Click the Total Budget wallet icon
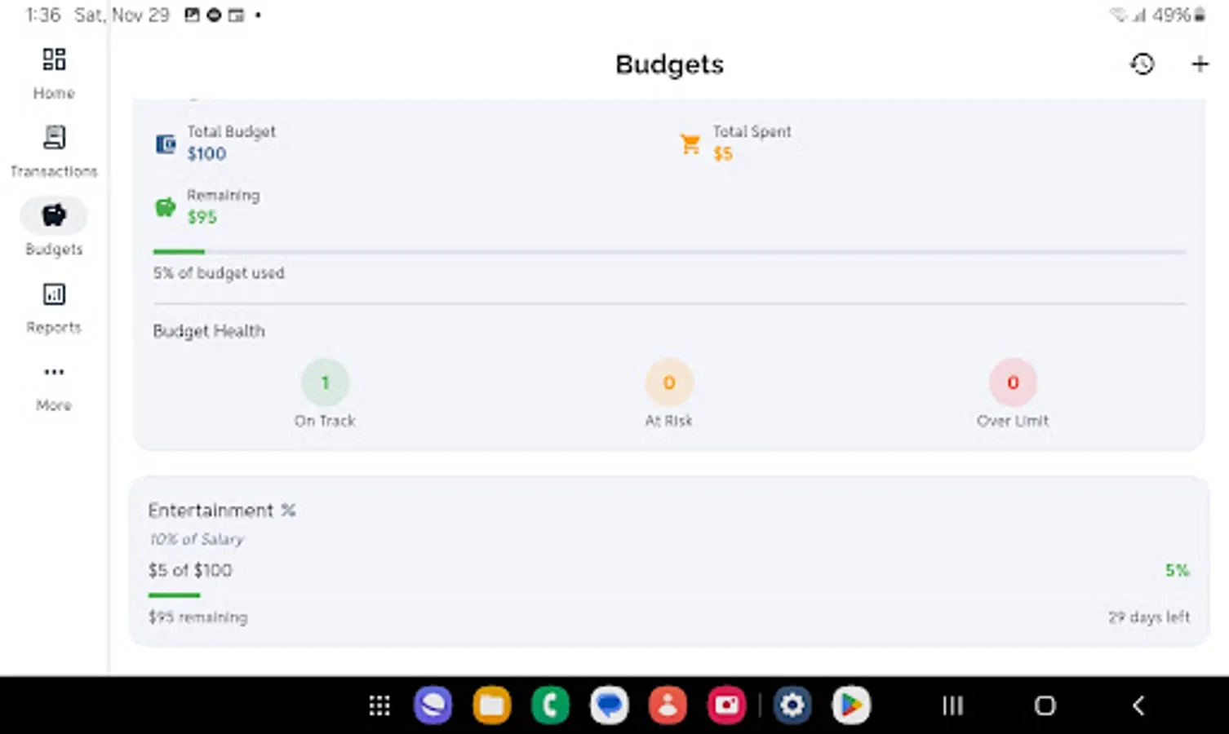1229x734 pixels. [164, 143]
